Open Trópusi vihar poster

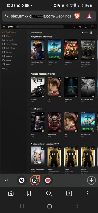point(71,50)
